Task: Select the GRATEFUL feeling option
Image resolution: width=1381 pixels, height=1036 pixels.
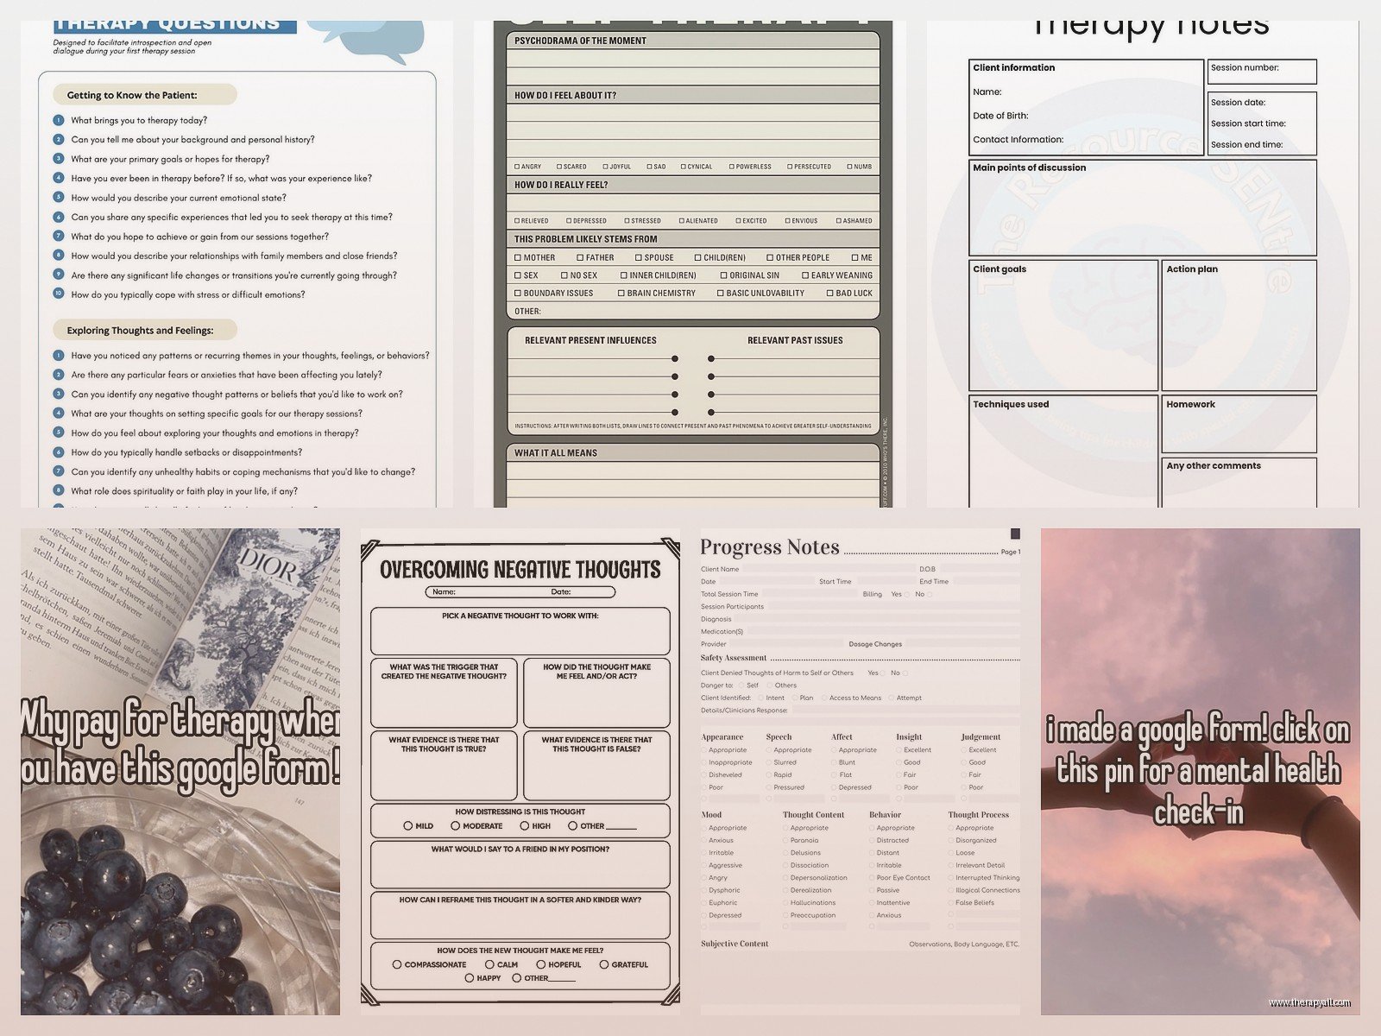Action: tap(604, 964)
